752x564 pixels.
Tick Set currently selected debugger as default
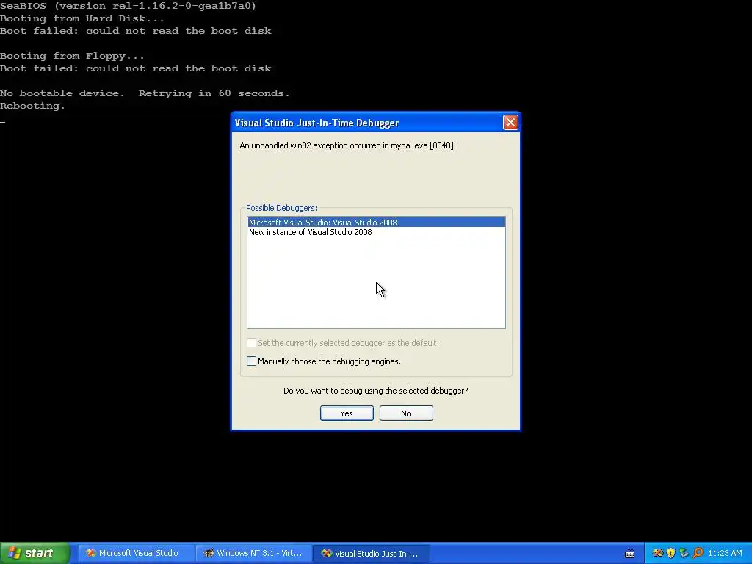[251, 342]
